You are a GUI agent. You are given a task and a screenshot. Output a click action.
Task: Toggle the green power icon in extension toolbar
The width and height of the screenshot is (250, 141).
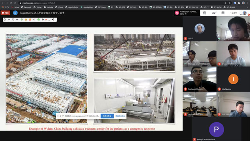21,20
